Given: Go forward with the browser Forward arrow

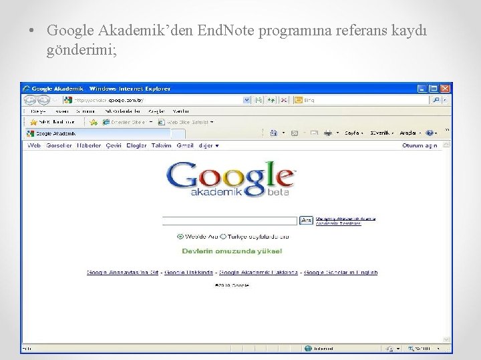Looking at the screenshot, I should pos(43,100).
